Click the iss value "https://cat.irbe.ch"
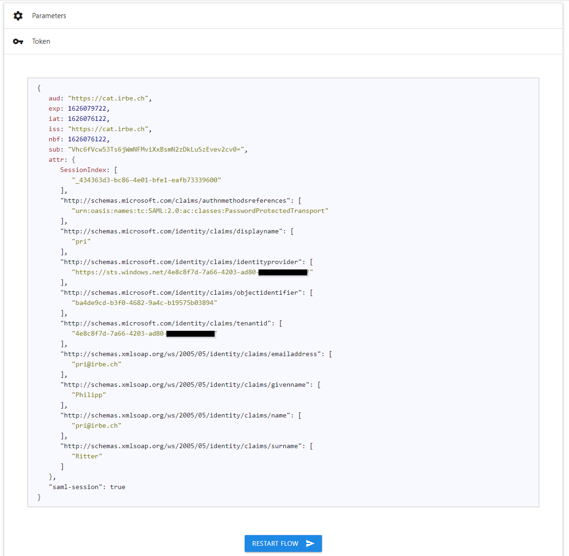 (x=108, y=129)
